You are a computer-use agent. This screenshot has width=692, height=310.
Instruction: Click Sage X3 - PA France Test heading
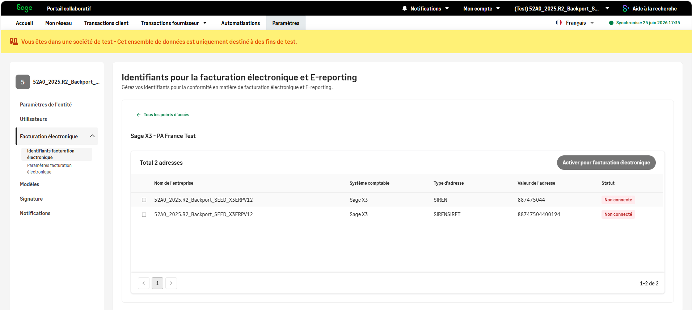pyautogui.click(x=163, y=136)
